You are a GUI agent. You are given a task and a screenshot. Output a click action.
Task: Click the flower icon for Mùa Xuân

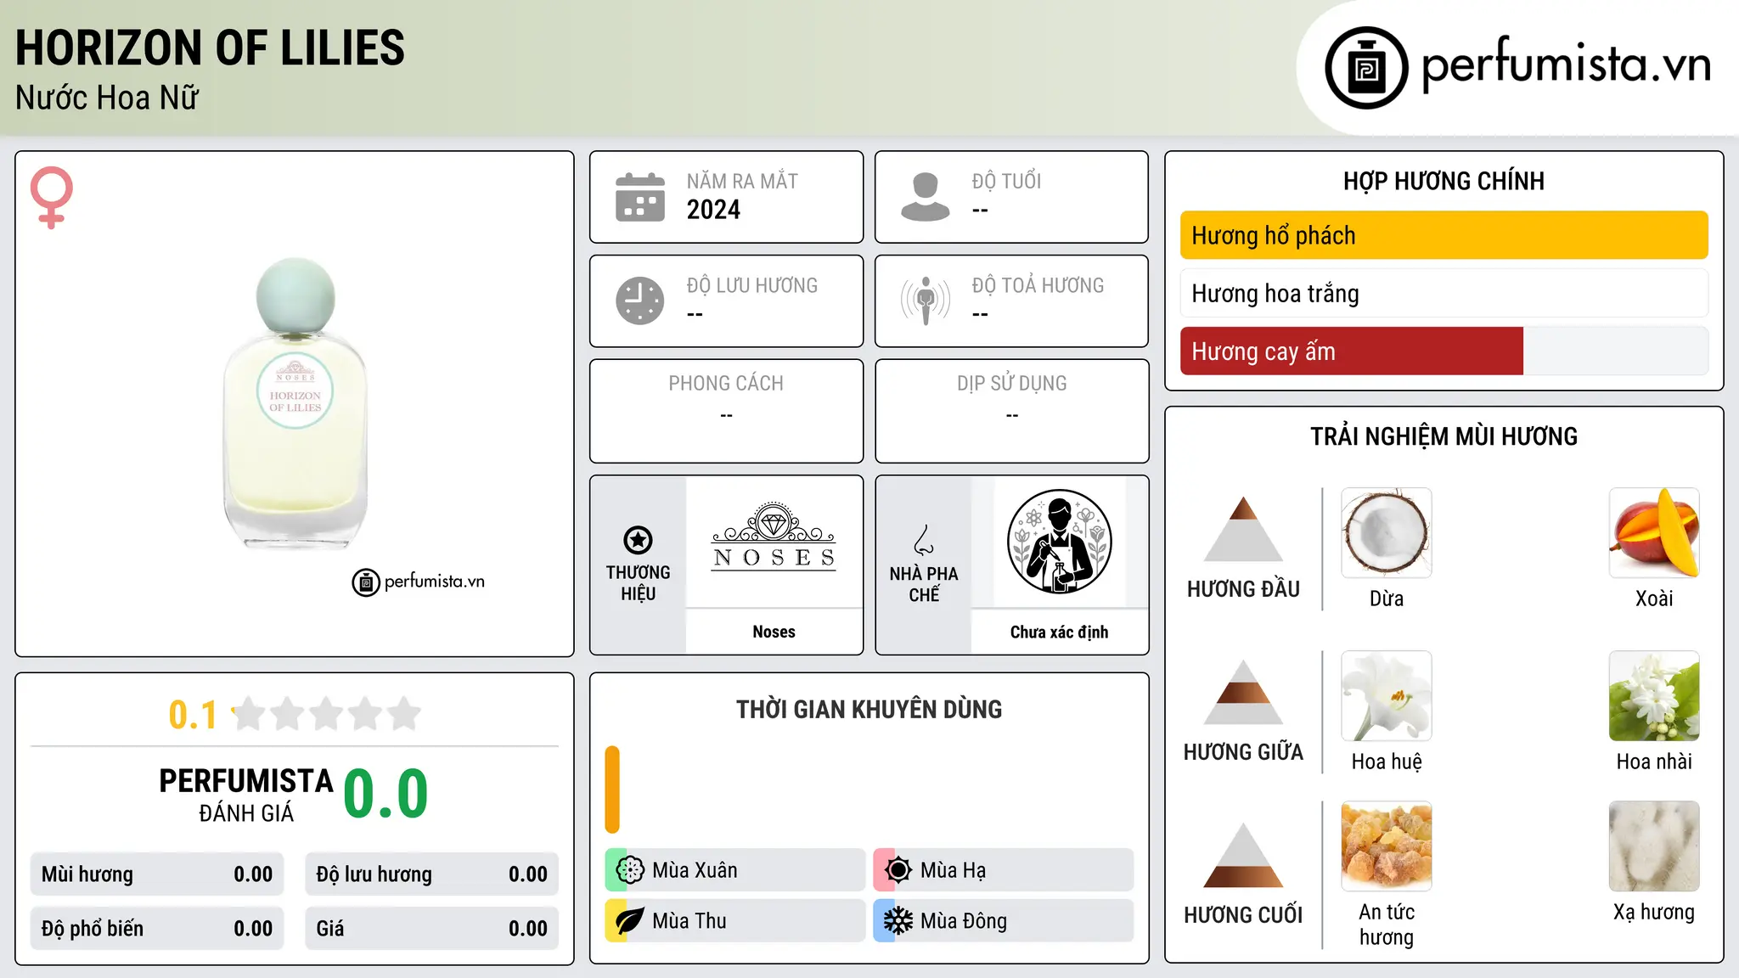(x=629, y=870)
